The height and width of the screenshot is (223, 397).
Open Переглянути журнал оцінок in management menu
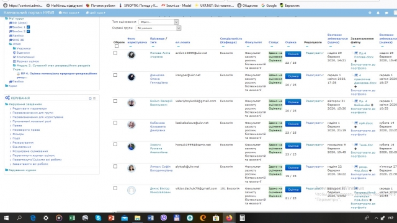(x=33, y=155)
